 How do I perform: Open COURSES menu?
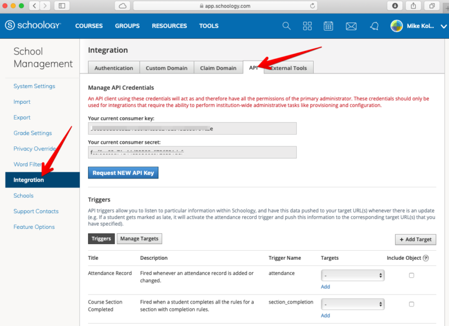[x=89, y=26]
